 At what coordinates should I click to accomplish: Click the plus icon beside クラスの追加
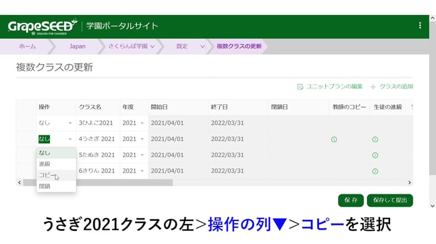tap(373, 87)
